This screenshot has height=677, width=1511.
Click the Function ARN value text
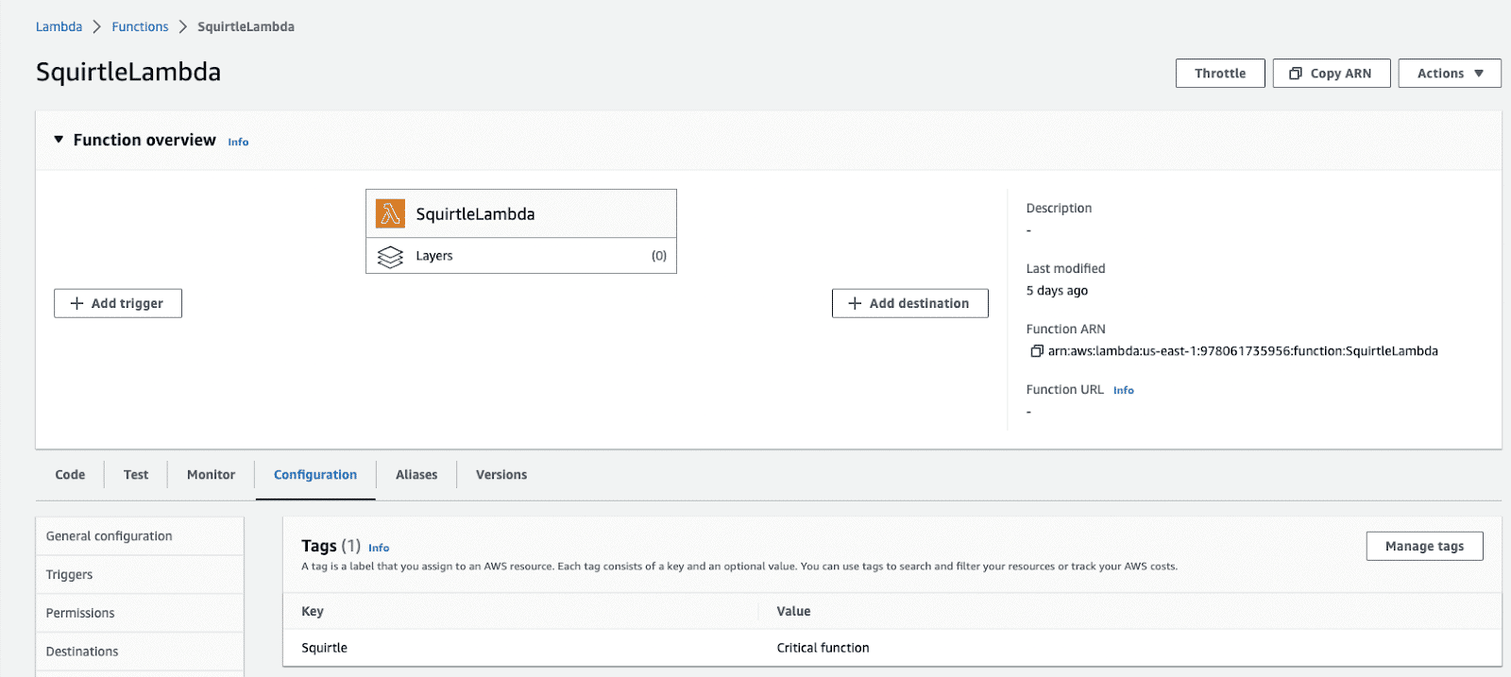[1243, 351]
